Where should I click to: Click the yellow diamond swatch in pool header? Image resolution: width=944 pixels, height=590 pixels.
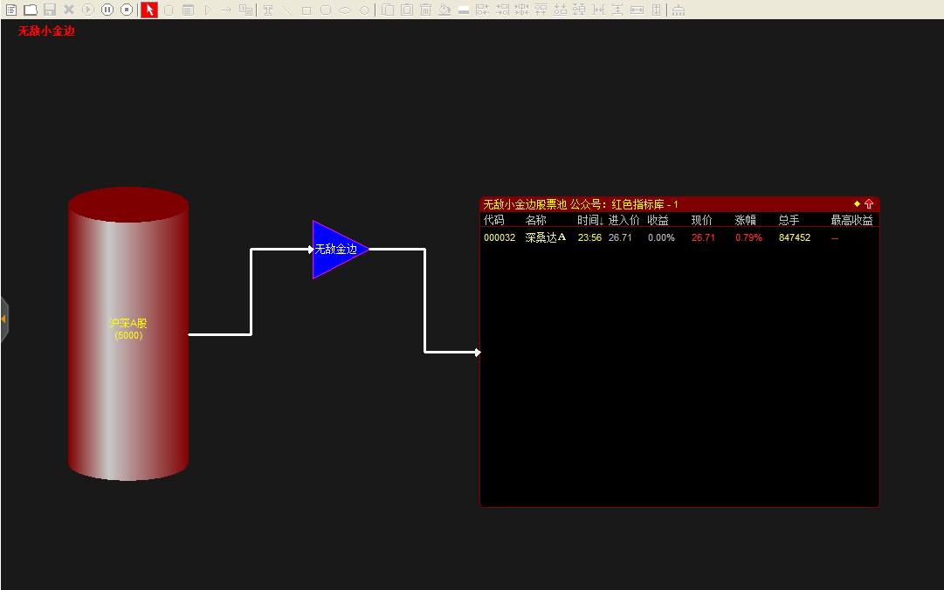[x=855, y=202]
